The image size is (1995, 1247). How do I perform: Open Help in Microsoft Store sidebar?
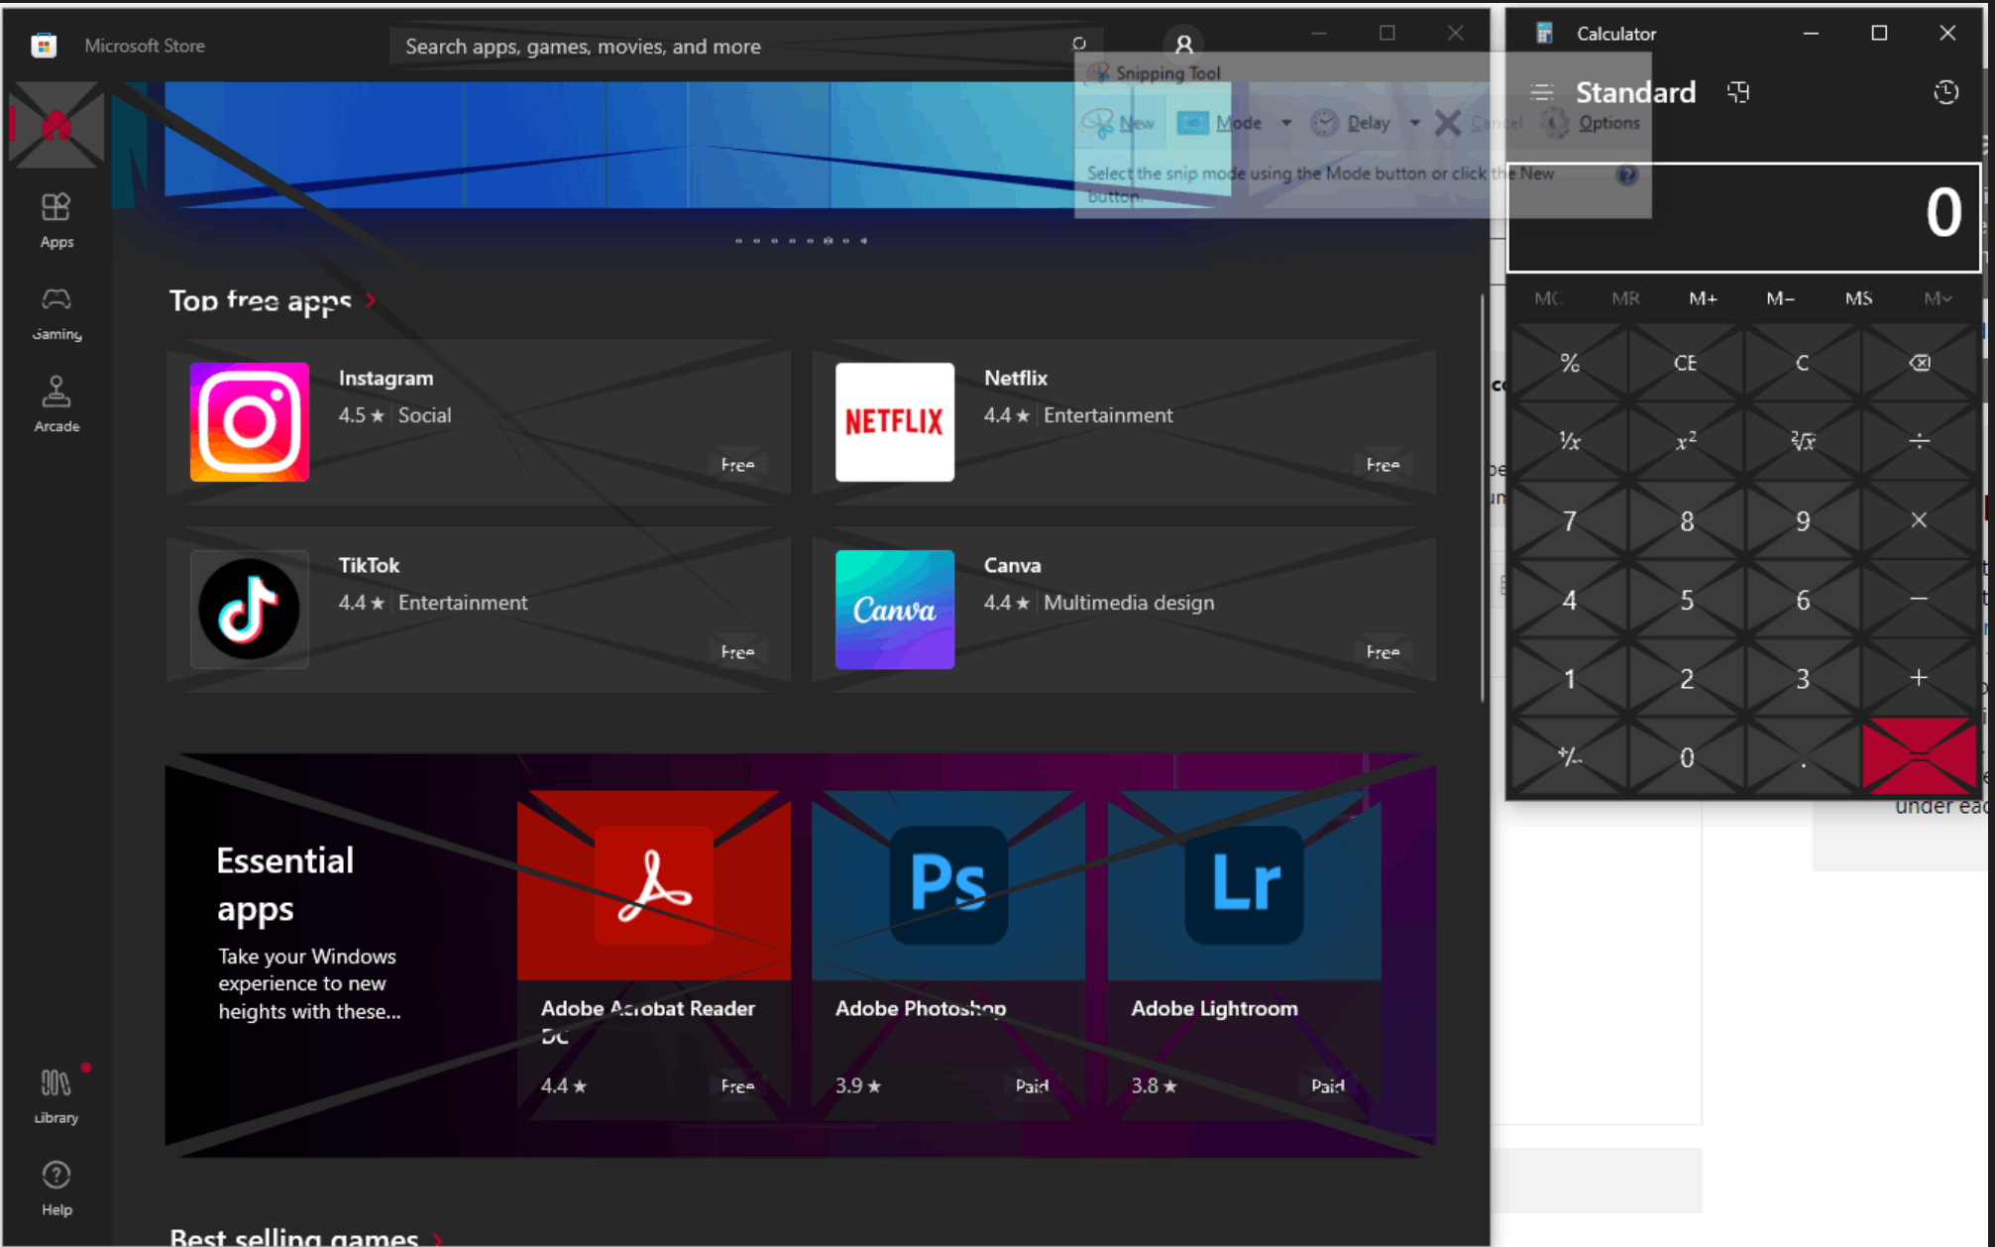click(x=56, y=1188)
